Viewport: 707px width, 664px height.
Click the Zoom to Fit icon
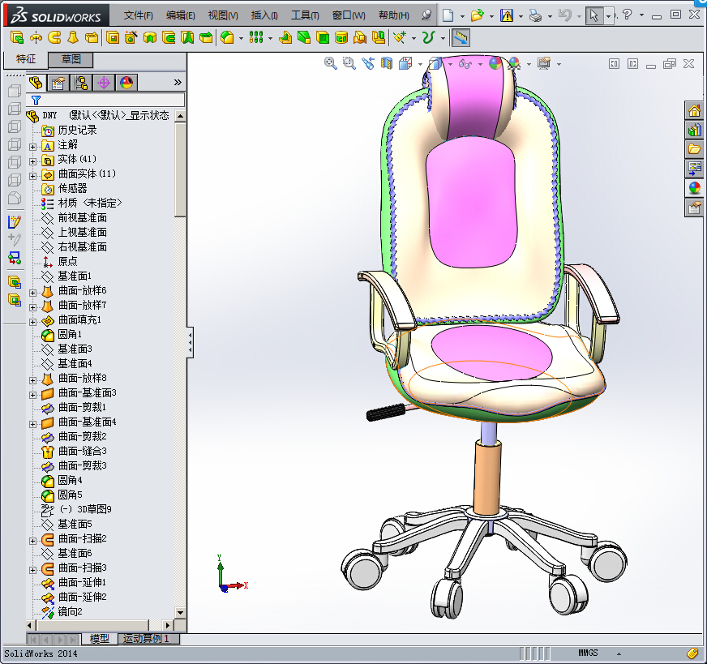click(x=331, y=63)
